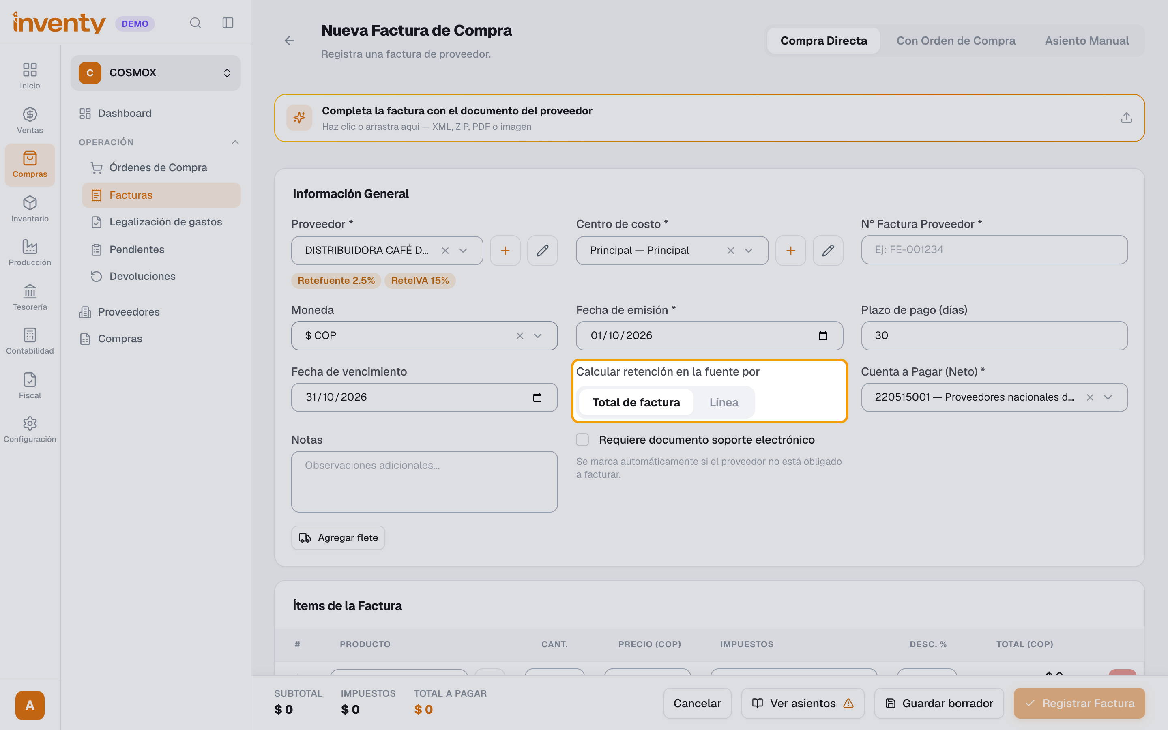Collapse sidebar with panel toggle icon
Screen dimensions: 1168x730
tap(228, 23)
